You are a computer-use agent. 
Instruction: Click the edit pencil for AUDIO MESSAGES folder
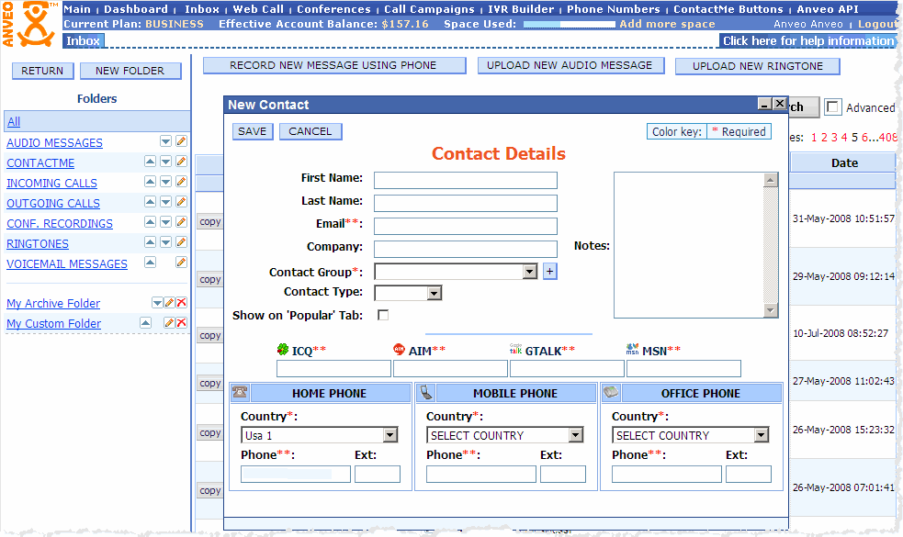tap(181, 141)
